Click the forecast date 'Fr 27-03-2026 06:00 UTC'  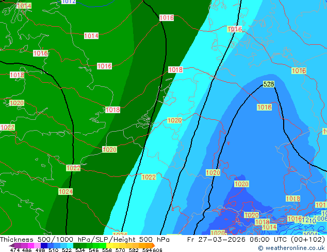point(238,240)
